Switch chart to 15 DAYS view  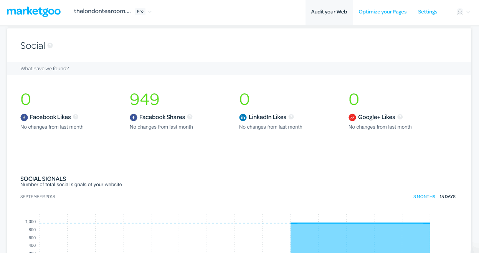pos(448,197)
